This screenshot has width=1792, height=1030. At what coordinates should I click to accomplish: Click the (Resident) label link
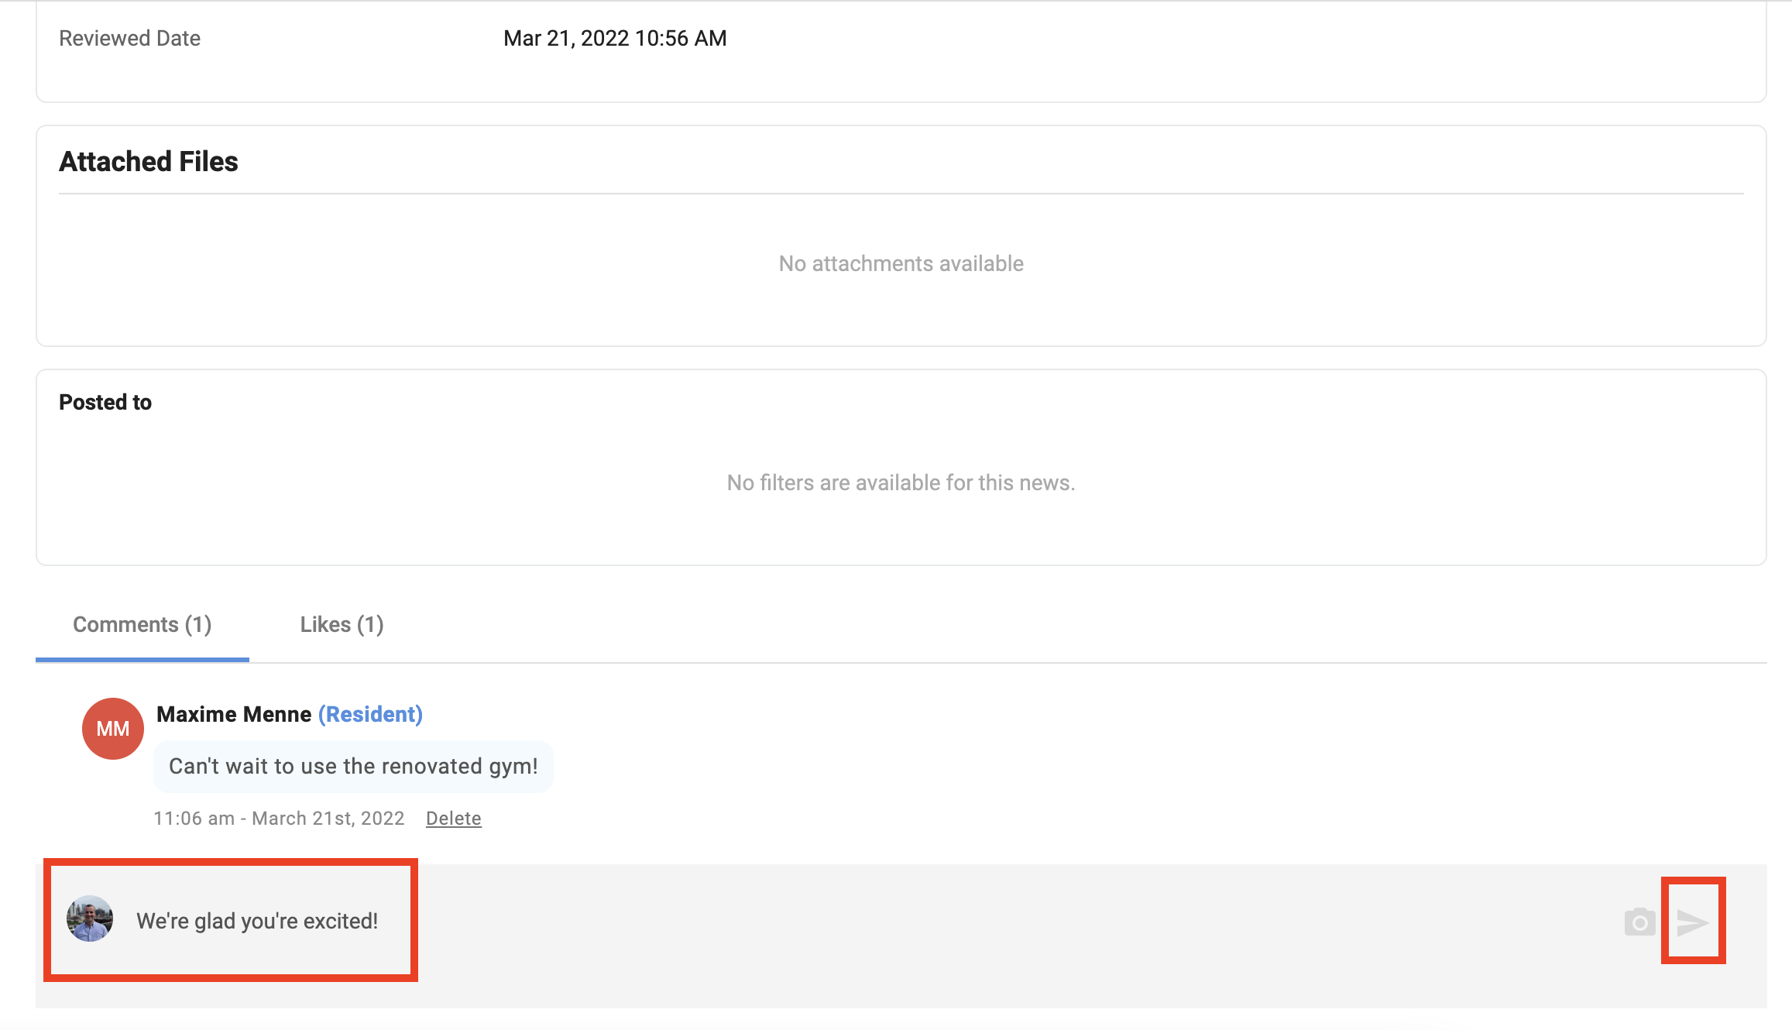pos(370,714)
